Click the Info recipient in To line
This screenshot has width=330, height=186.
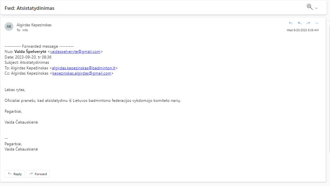[25, 30]
